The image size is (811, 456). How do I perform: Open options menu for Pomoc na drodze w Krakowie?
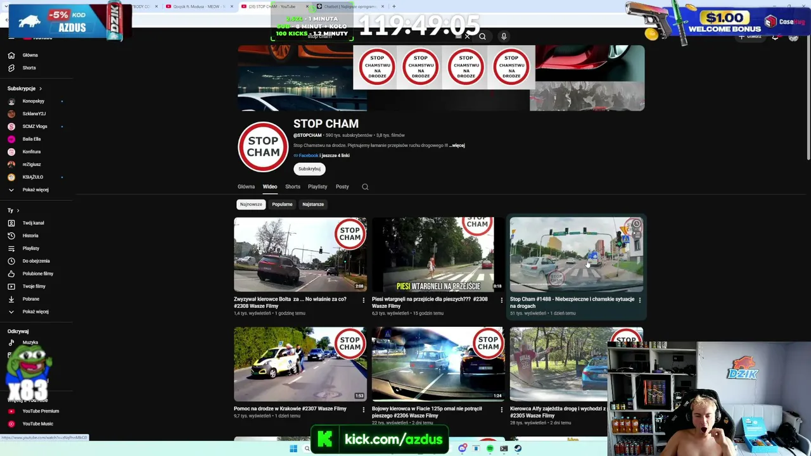coord(364,410)
